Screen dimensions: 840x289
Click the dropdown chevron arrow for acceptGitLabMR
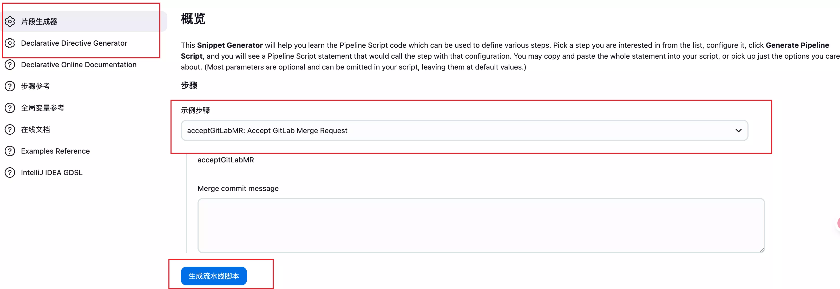[738, 130]
